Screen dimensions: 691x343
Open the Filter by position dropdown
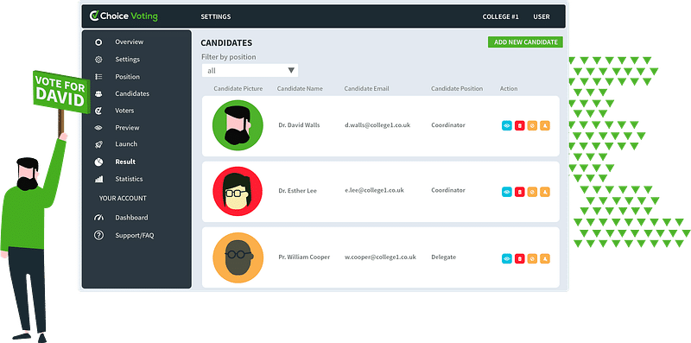click(250, 71)
